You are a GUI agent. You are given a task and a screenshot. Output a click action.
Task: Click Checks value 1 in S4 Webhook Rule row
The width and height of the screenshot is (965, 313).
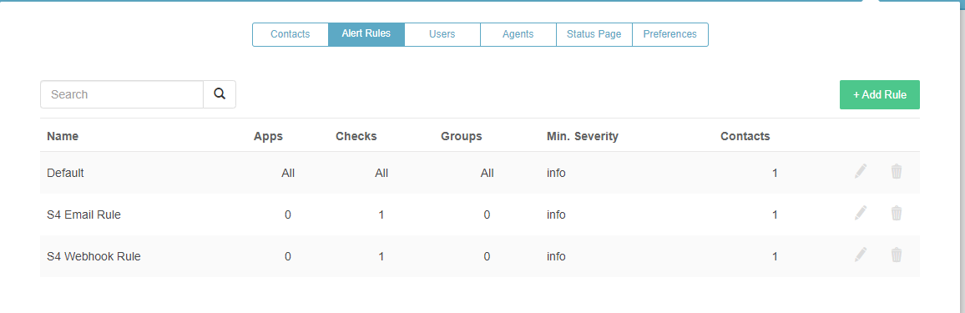point(381,256)
